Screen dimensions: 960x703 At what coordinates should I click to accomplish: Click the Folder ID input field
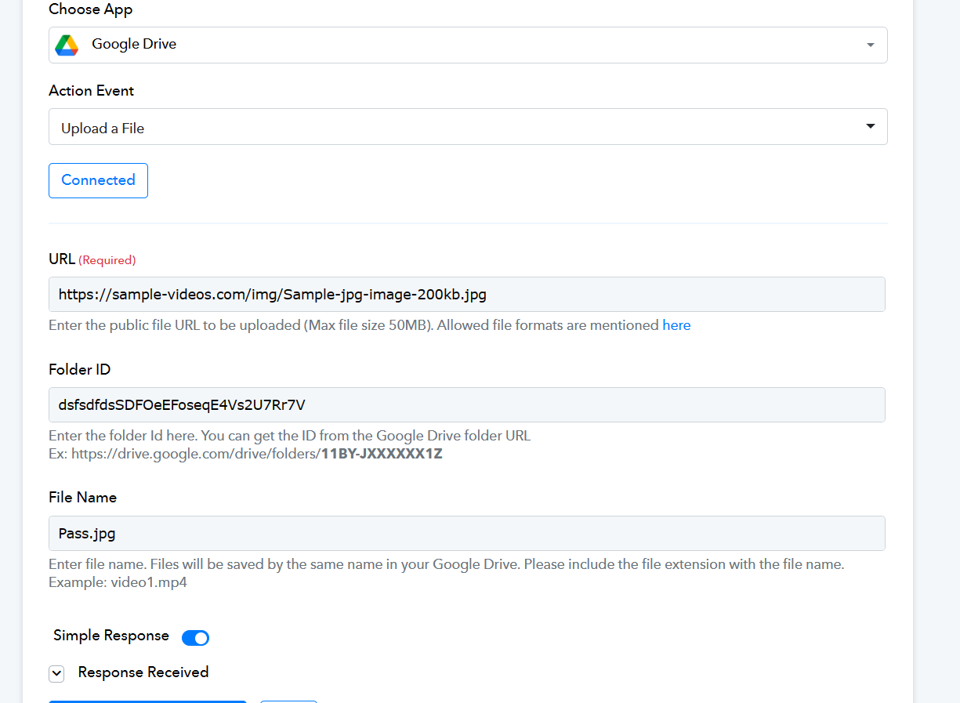(x=467, y=404)
